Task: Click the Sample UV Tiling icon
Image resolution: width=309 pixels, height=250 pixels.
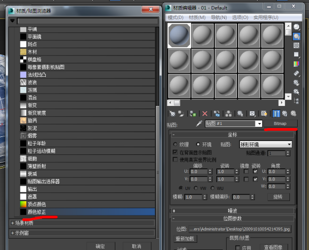Action: 297,55
